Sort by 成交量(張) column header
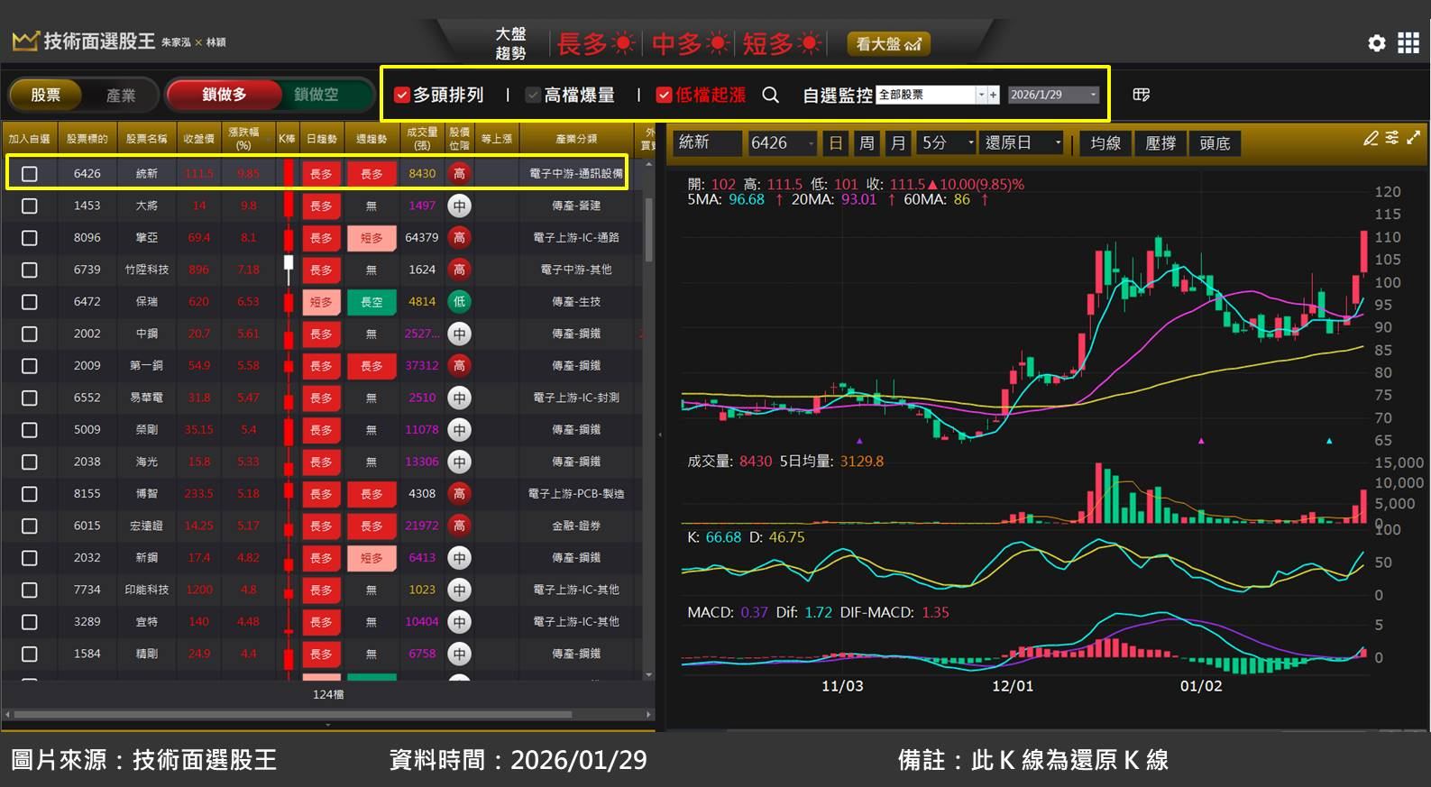This screenshot has width=1431, height=787. [422, 139]
